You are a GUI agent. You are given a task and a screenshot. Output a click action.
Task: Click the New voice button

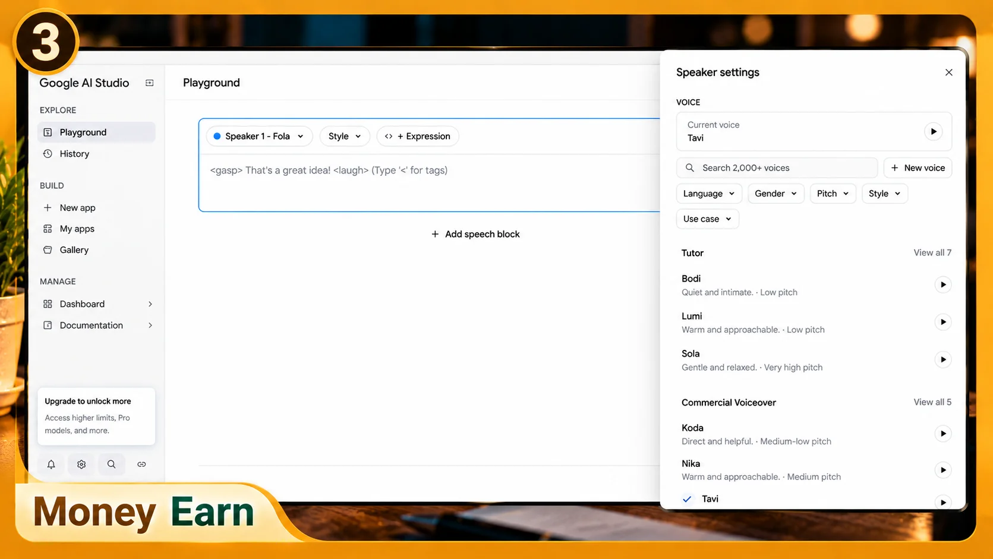[x=918, y=168]
